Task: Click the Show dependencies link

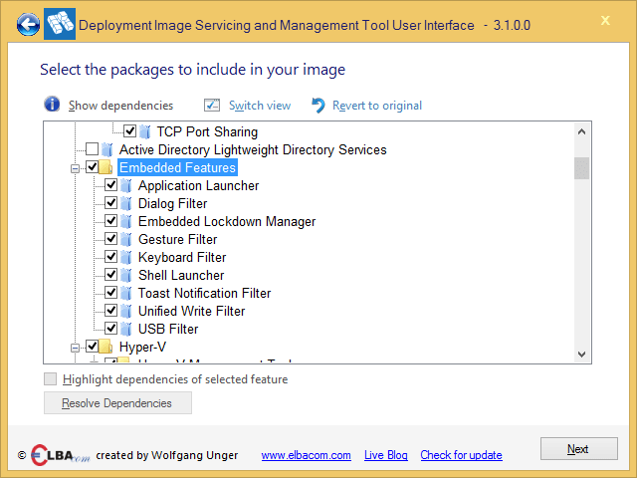Action: (x=120, y=106)
